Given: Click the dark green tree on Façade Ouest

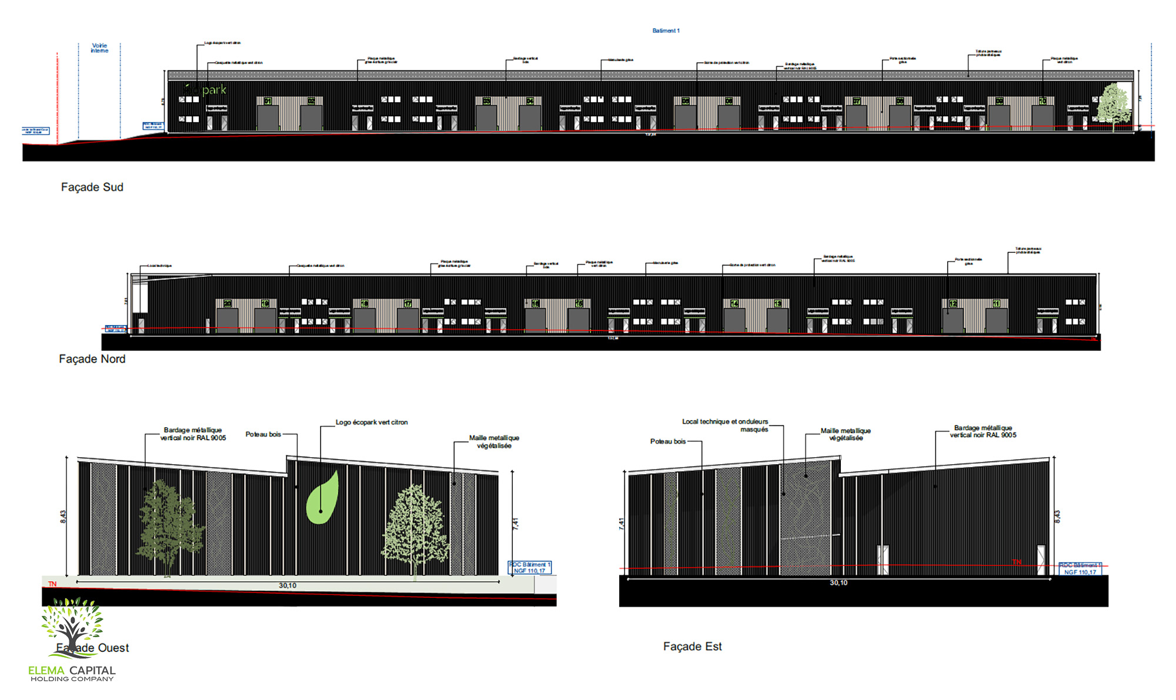Looking at the screenshot, I should pos(169,526).
